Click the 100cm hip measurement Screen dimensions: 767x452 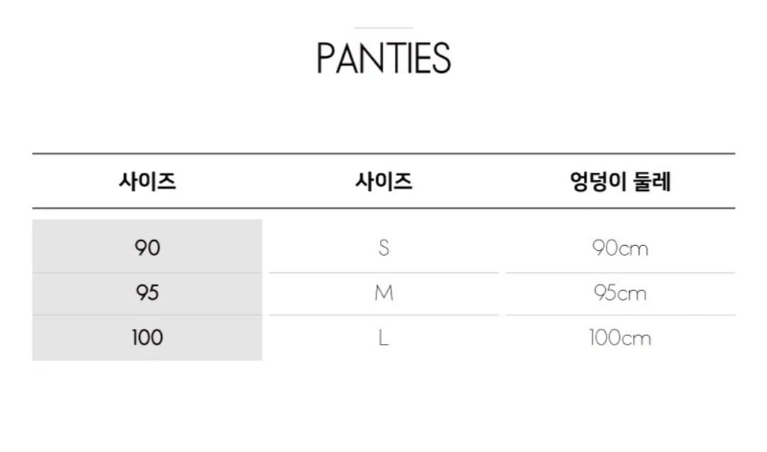pos(620,338)
